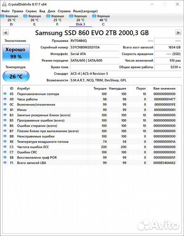Click the ACS-4 Revision 5 standard field
The width and height of the screenshot is (184, 236).
coord(126,74)
